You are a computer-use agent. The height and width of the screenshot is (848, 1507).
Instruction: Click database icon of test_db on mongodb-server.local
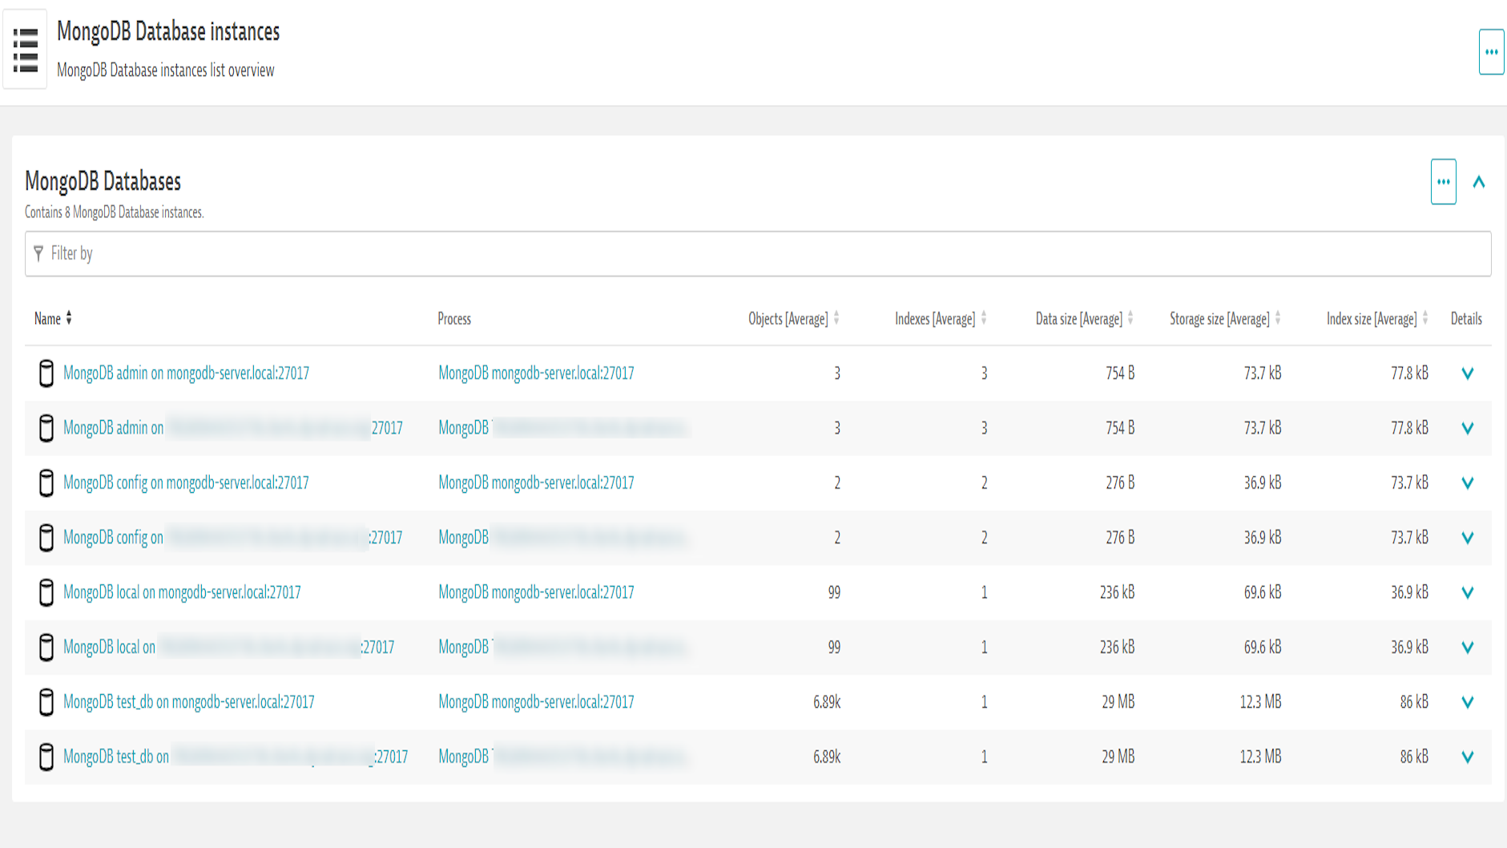pyautogui.click(x=46, y=702)
